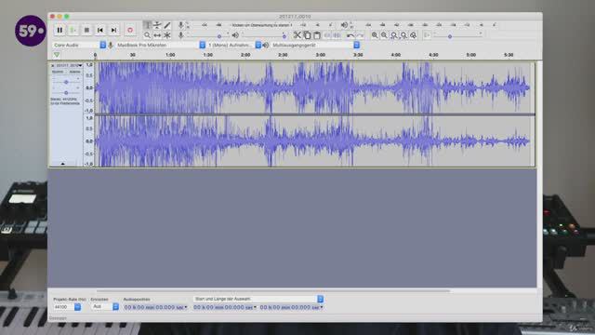The width and height of the screenshot is (595, 335).
Task: Click the Fit Project zoom icon
Action: point(403,35)
